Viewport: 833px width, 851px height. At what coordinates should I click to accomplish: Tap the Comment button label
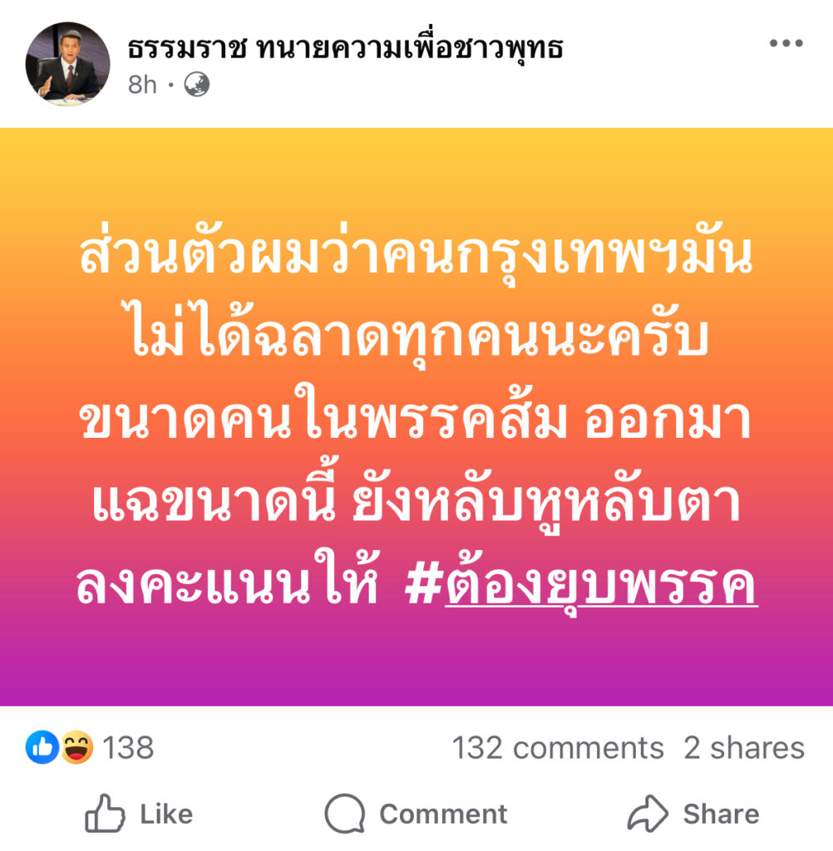443,814
